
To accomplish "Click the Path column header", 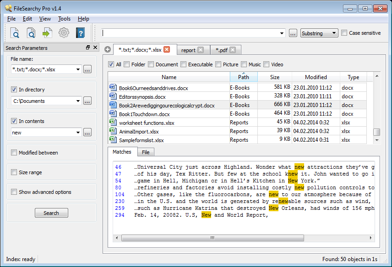I will (x=244, y=77).
